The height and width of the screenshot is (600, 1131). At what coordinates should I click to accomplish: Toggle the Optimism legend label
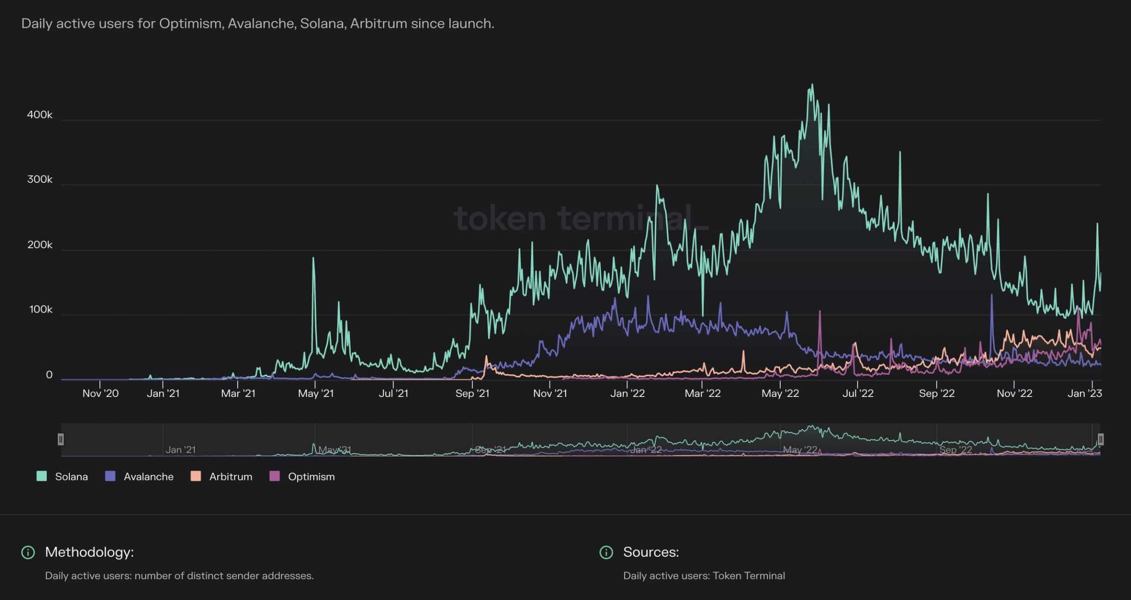point(311,477)
